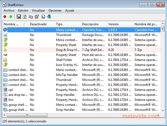This screenshot has width=167, height=126.
Task: Click the save floppy disk icon
Action: (x=19, y=17)
